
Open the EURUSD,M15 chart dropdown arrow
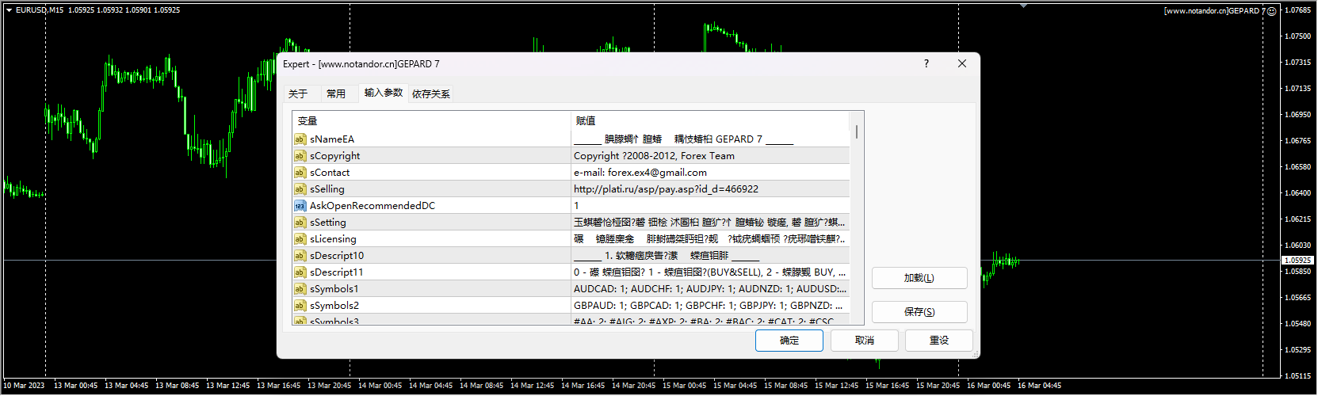[9, 10]
